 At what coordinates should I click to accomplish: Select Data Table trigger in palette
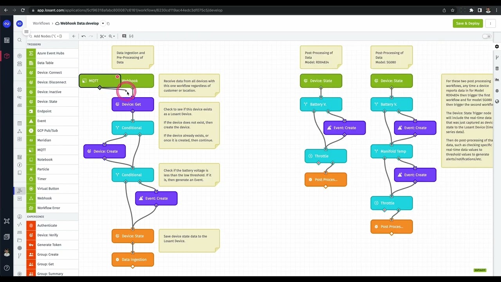tap(52, 63)
